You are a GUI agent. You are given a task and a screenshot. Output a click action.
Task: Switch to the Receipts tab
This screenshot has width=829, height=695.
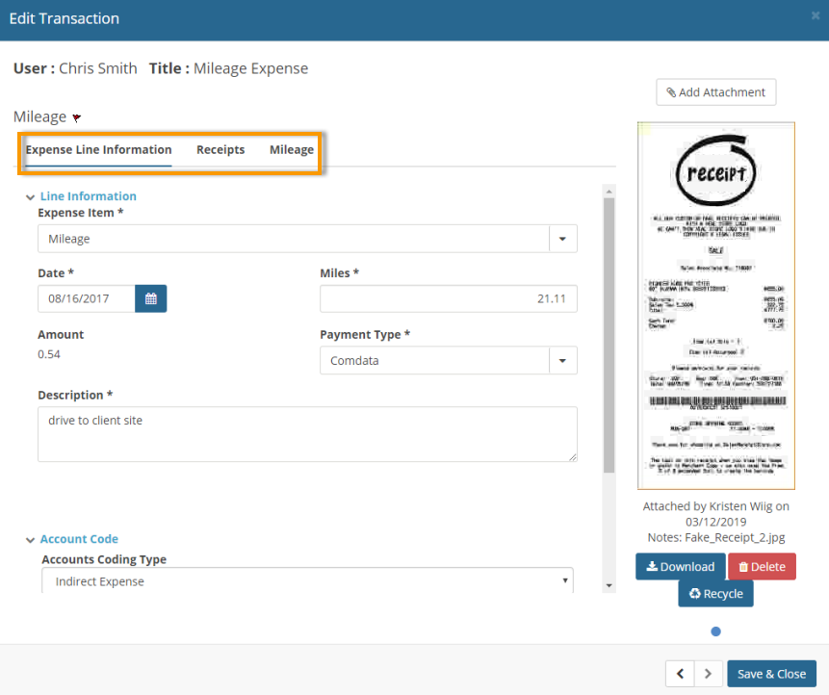(x=220, y=150)
